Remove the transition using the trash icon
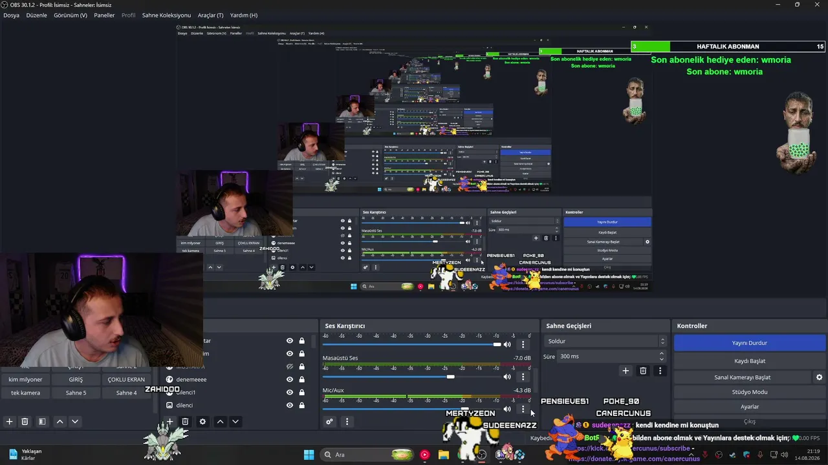Screen dimensions: 828x465 coord(643,371)
